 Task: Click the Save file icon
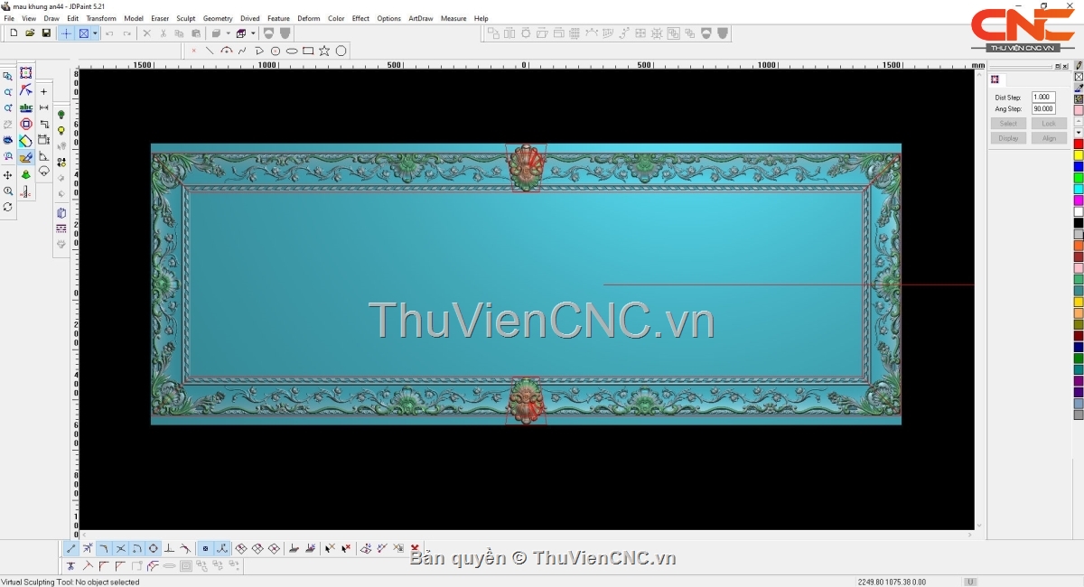coord(46,33)
